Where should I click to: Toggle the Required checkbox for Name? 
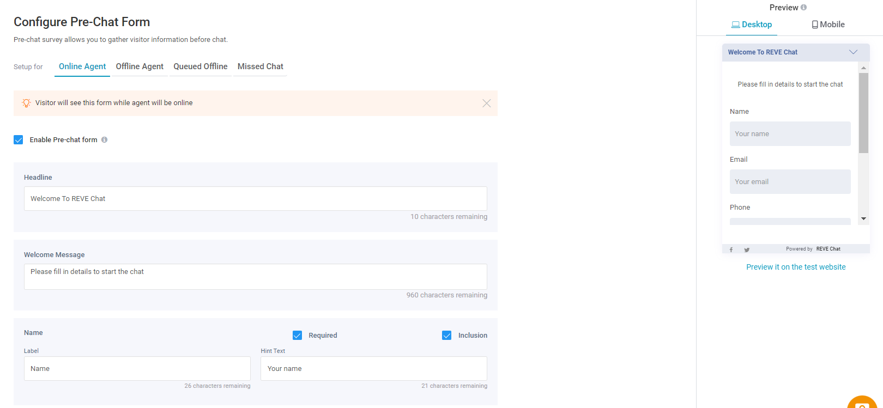(x=297, y=336)
